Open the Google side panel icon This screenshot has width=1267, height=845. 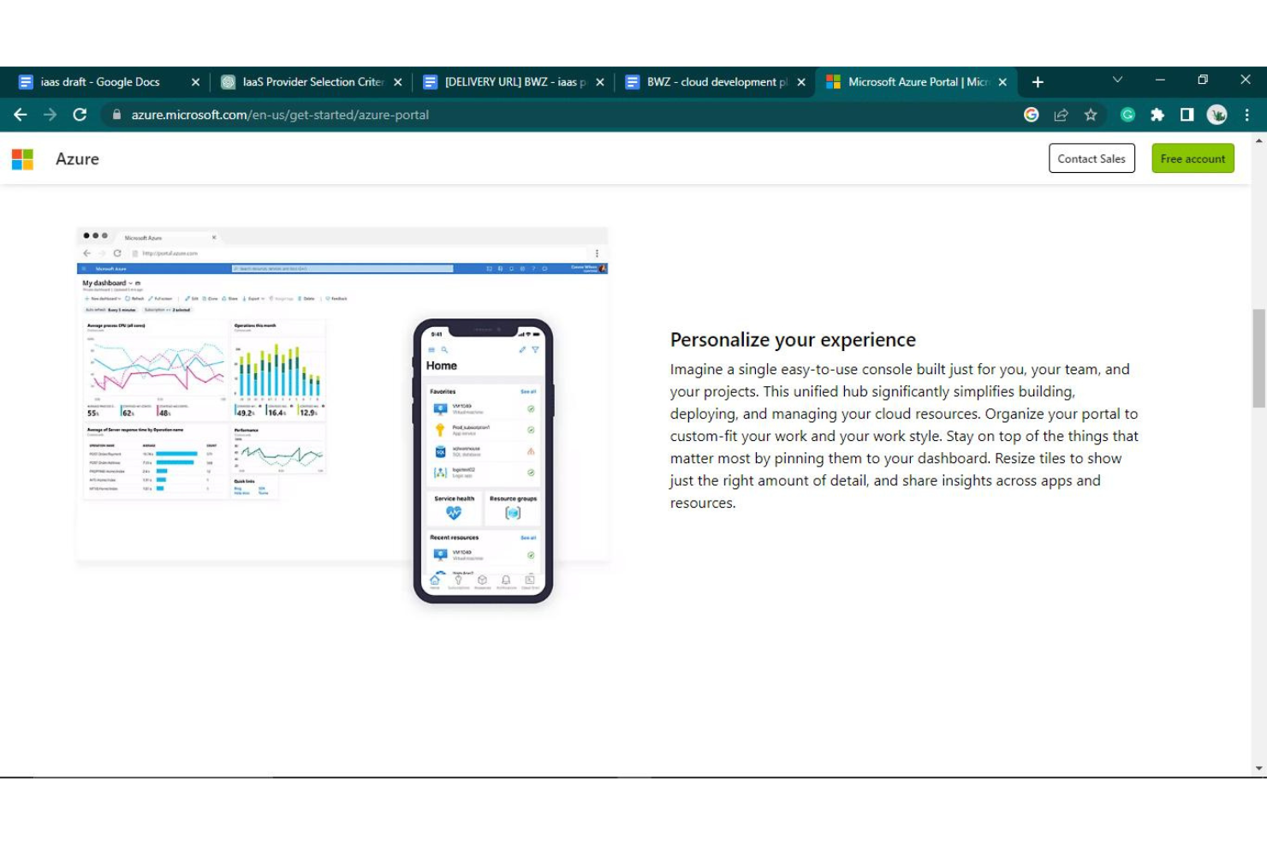1031,114
